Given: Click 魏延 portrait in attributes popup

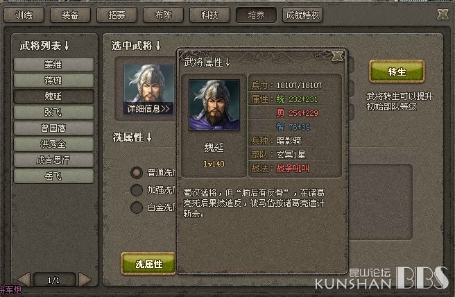Looking at the screenshot, I should coord(214,105).
